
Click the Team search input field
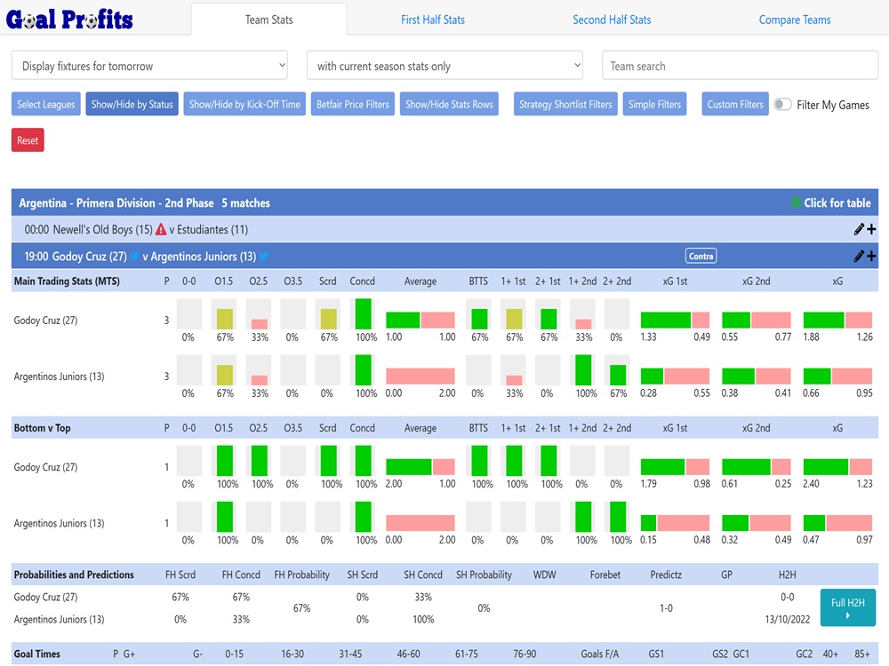pyautogui.click(x=740, y=66)
